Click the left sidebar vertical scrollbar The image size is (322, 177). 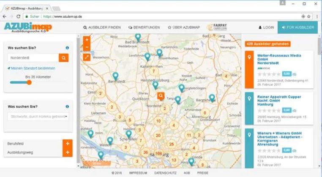tap(78, 101)
